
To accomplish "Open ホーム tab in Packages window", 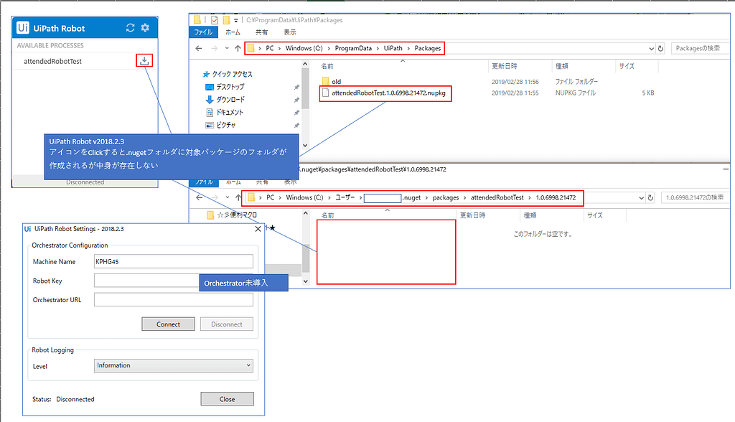I will pyautogui.click(x=233, y=32).
